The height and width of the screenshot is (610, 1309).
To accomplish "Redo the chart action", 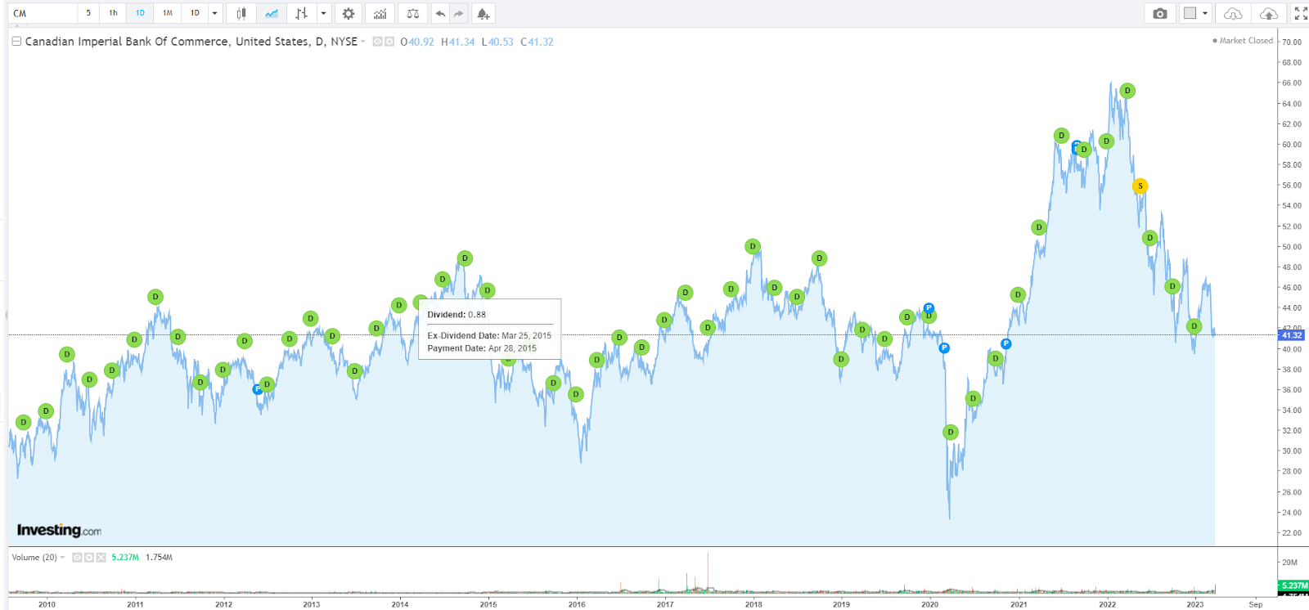I will pos(458,13).
